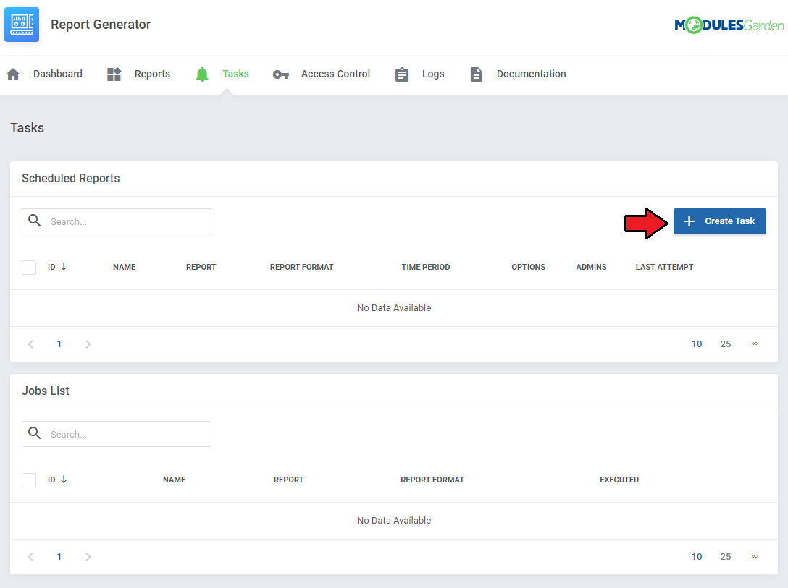The image size is (788, 588).
Task: Click the Logs clipboard icon
Action: (401, 74)
